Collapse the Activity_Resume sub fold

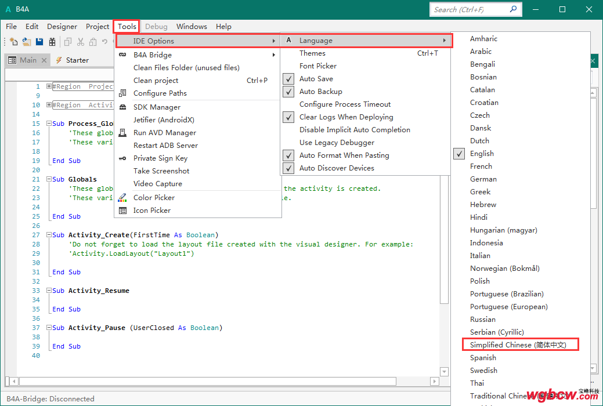pyautogui.click(x=49, y=290)
